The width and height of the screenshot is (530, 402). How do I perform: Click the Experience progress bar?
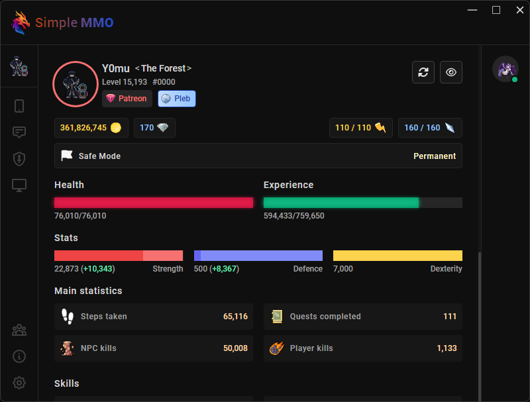point(363,202)
